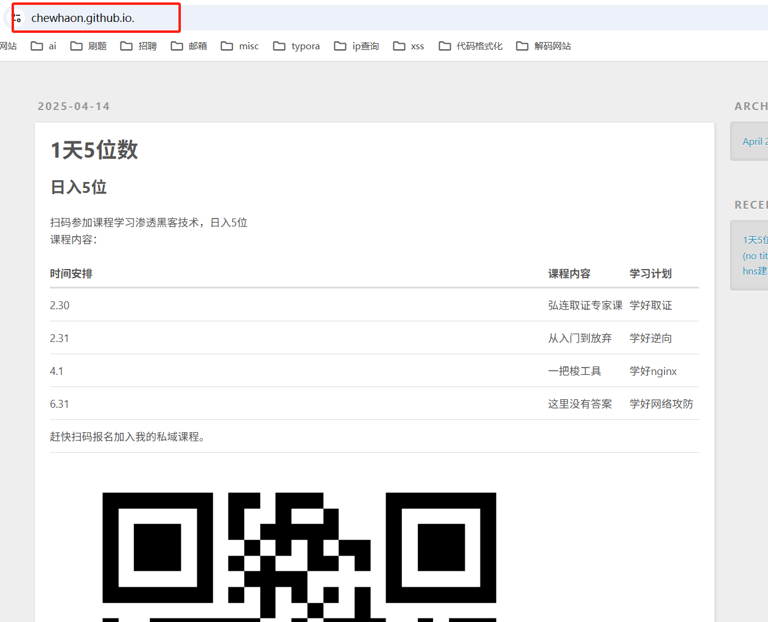Open the 刷题 bookmarks folder

[x=89, y=46]
